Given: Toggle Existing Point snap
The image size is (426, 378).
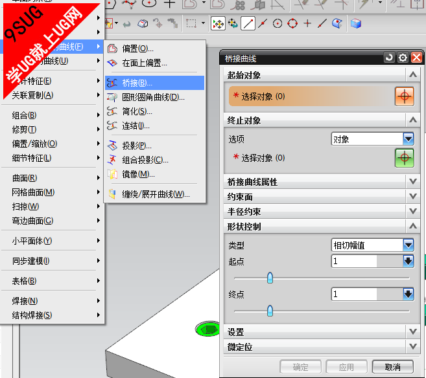Looking at the screenshot, I should click(x=307, y=23).
